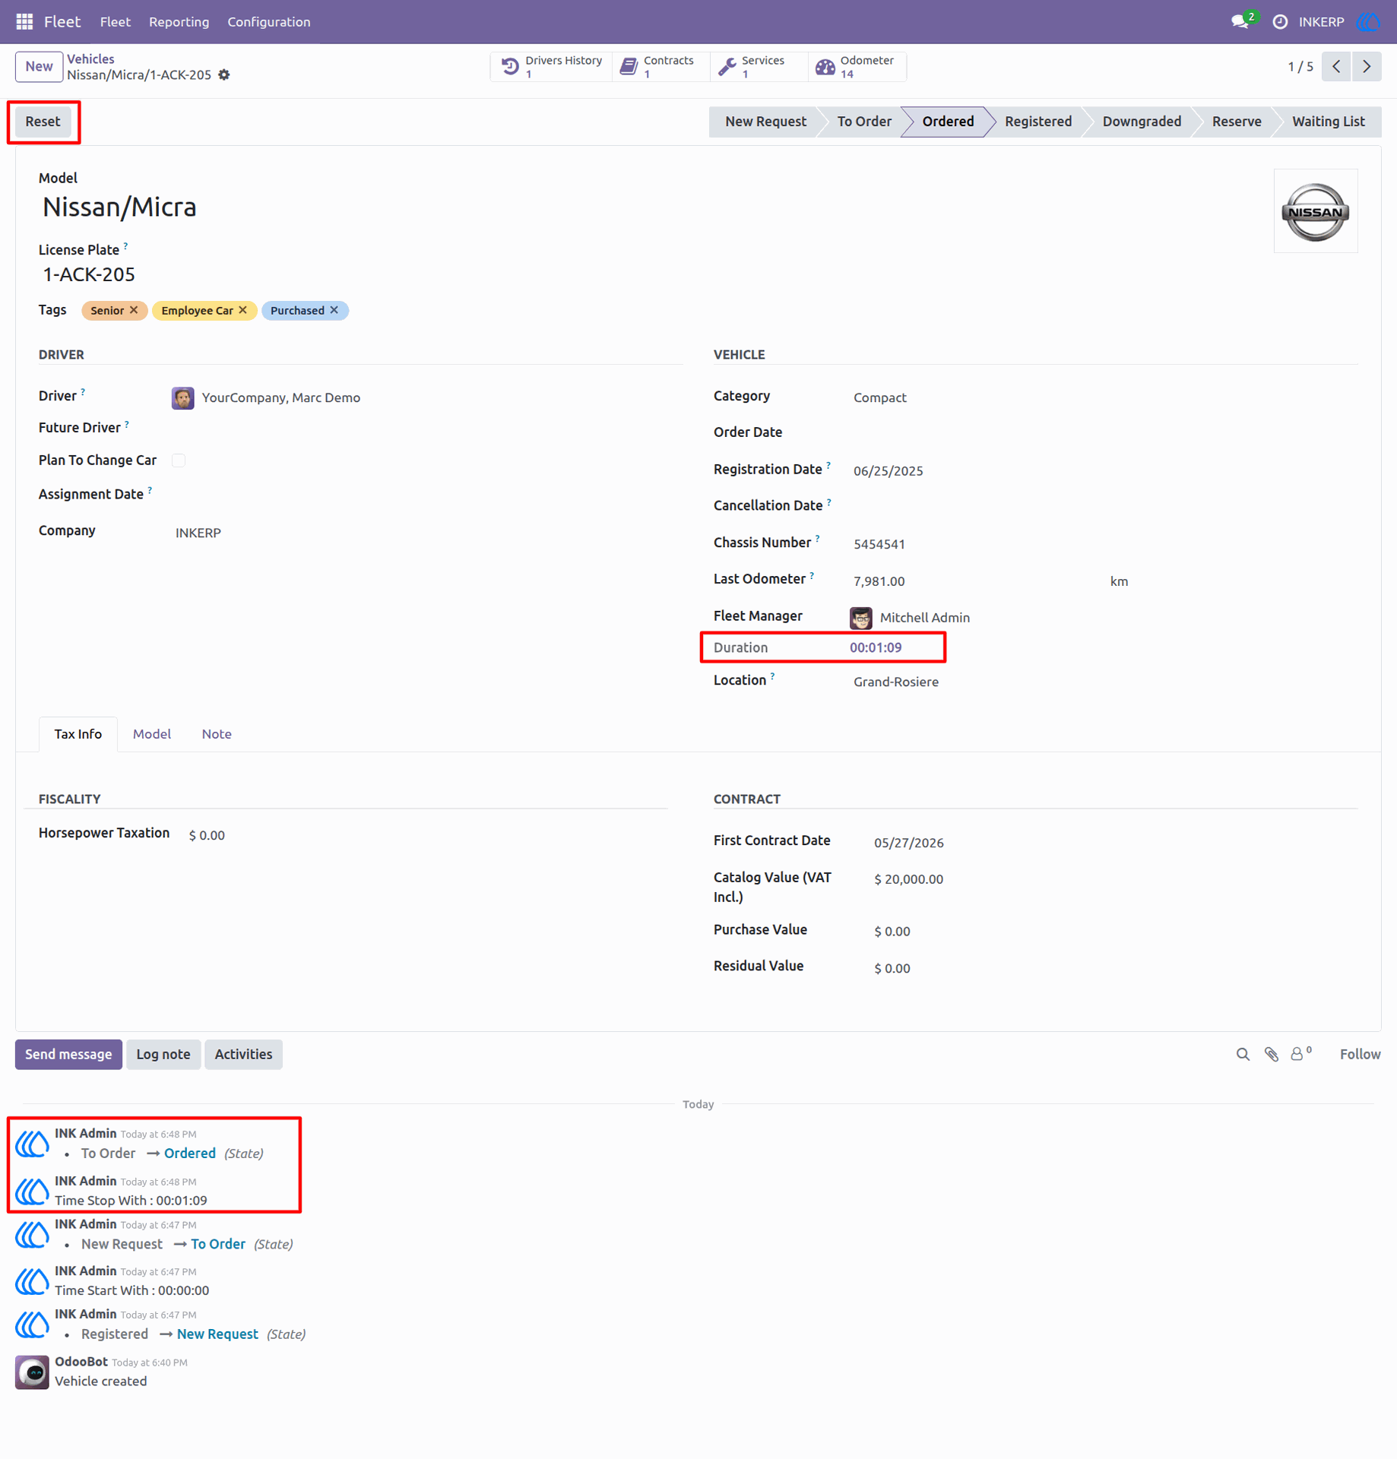1397x1459 pixels.
Task: Open the Category field showing Compact
Action: [1104, 397]
